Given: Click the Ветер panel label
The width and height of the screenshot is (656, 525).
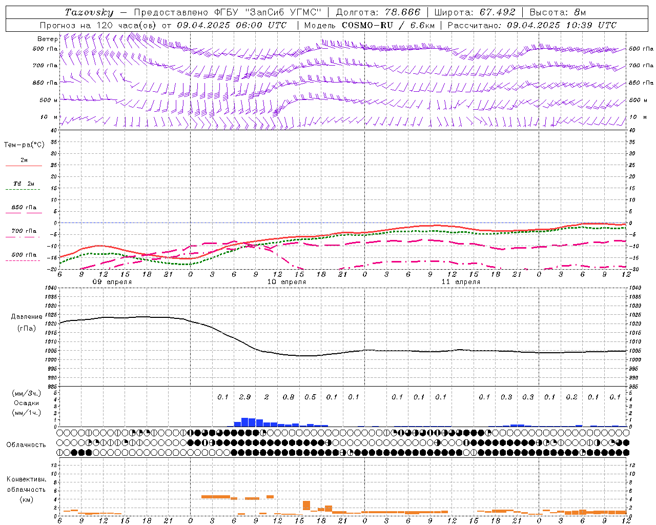Looking at the screenshot, I should point(47,39).
